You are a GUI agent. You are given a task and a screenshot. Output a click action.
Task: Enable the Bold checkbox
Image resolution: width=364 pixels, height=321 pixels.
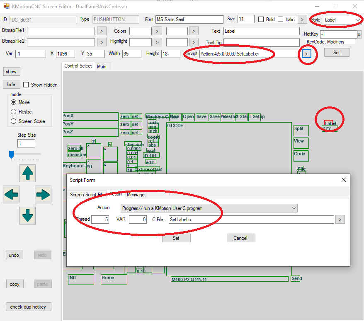coord(261,19)
